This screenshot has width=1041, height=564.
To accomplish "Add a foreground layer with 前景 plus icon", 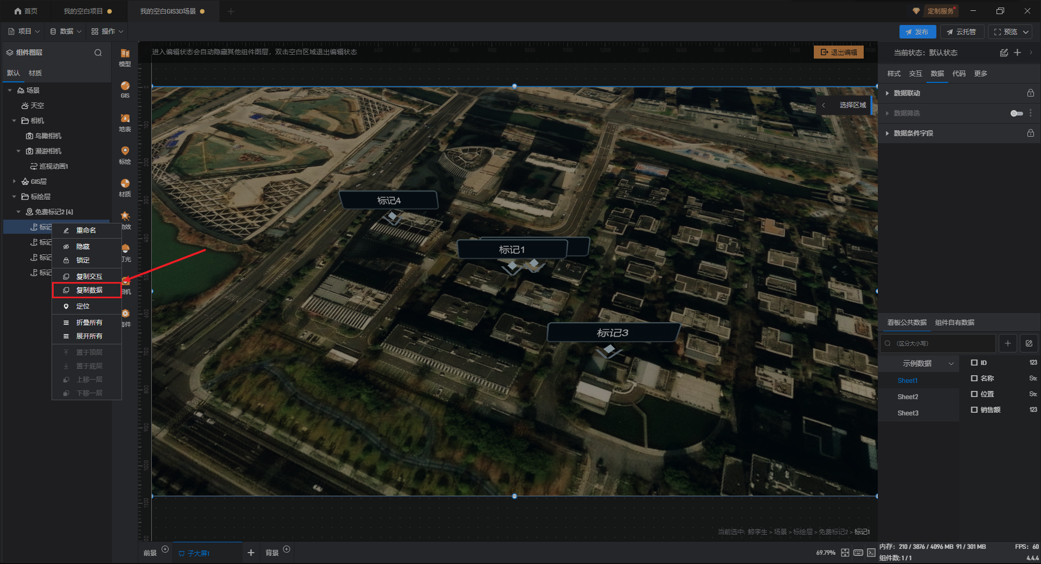I will coord(165,549).
